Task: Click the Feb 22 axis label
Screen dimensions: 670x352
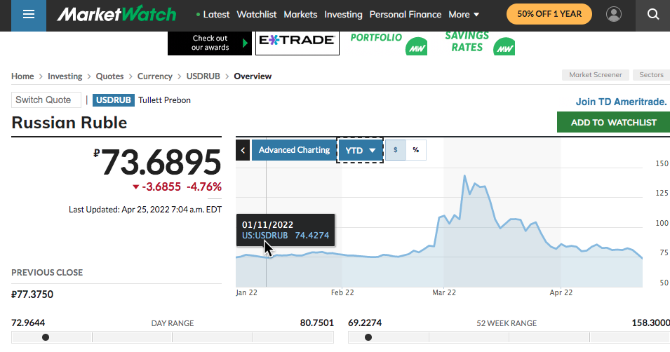Action: tap(342, 292)
